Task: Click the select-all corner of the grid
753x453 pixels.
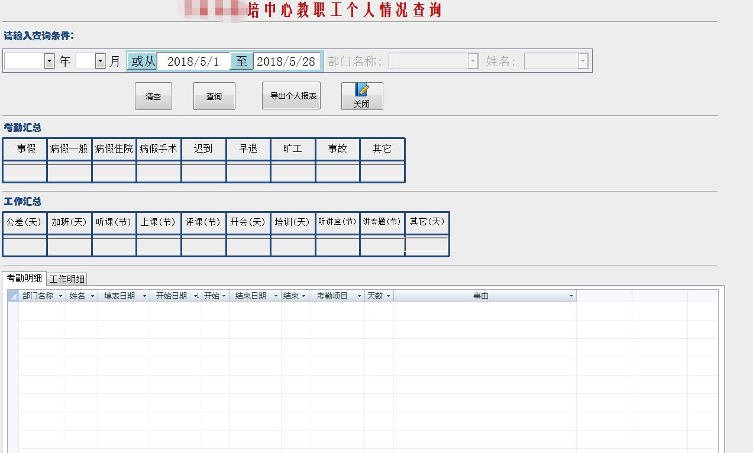Action: click(13, 296)
